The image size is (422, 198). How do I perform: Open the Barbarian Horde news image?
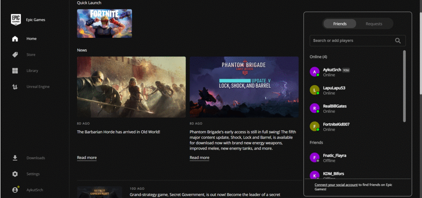[x=131, y=87]
